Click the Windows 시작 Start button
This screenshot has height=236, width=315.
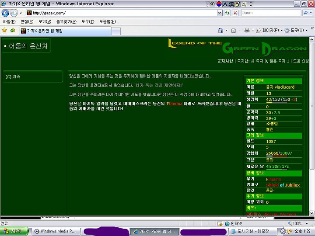(14, 231)
